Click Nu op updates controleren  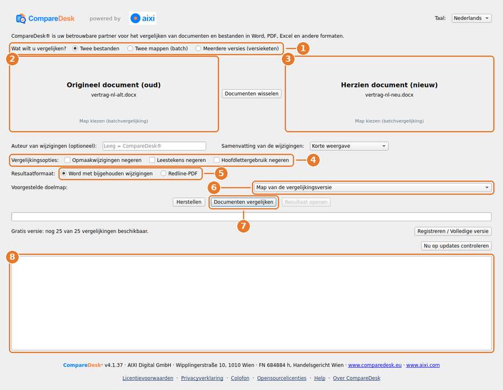coord(456,246)
